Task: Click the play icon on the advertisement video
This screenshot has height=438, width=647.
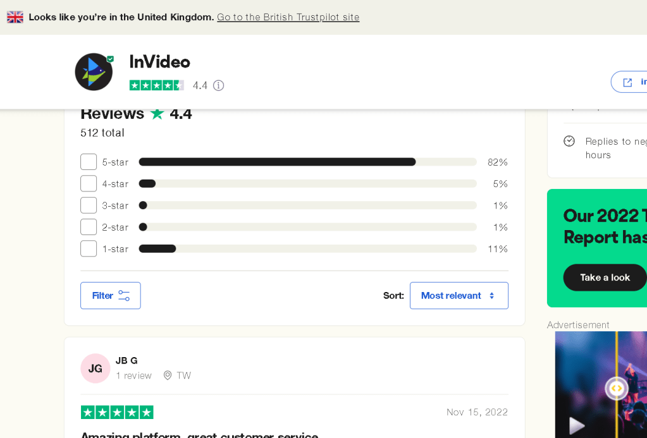Action: coord(576,425)
